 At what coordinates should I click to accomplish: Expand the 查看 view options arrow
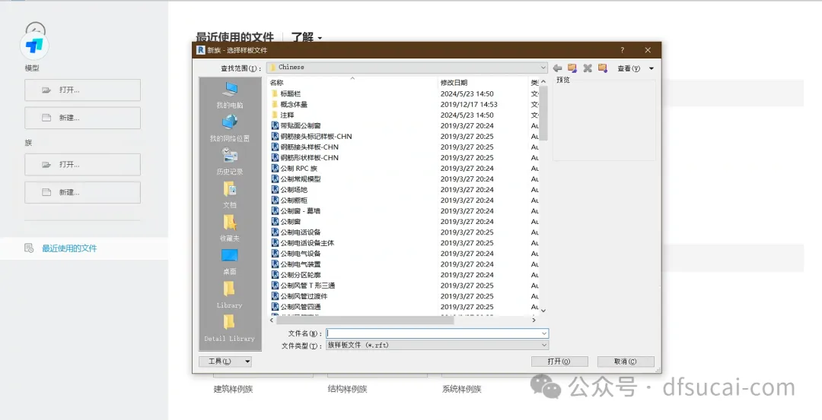click(652, 68)
